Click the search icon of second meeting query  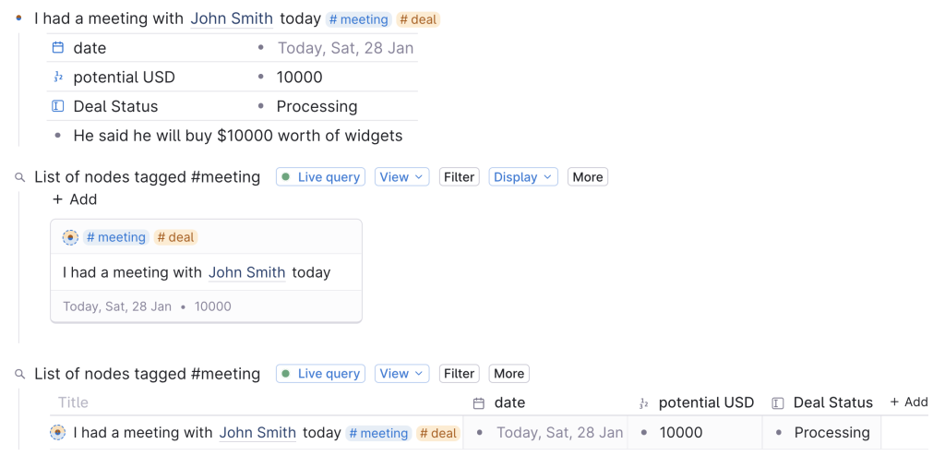pyautogui.click(x=20, y=374)
